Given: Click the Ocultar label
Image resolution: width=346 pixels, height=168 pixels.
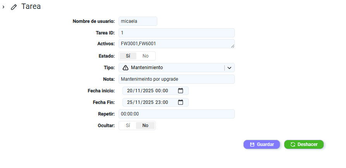Looking at the screenshot, I should tap(107, 126).
